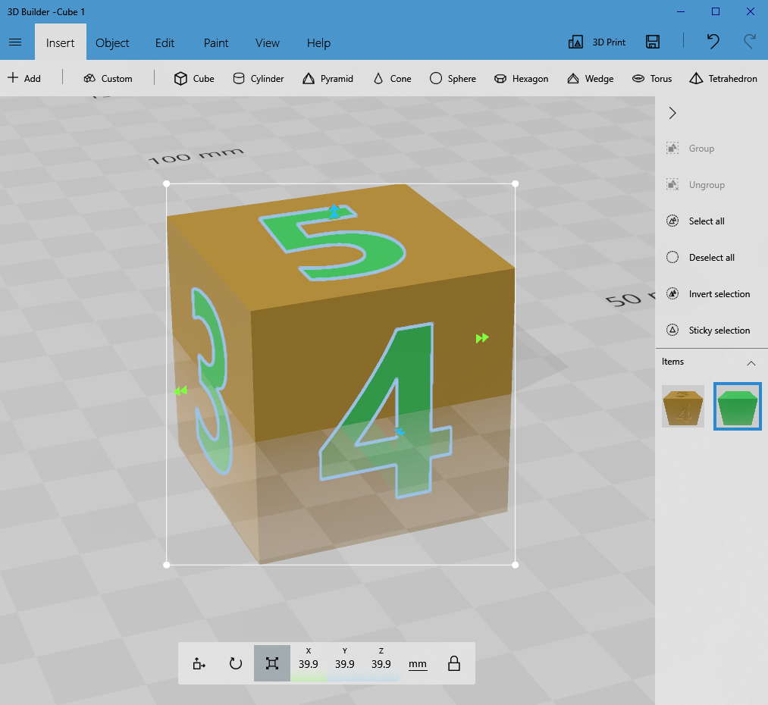768x705 pixels.
Task: Redo the last undone action
Action: pos(750,41)
